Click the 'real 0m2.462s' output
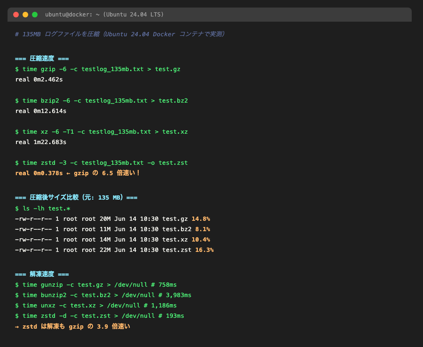The height and width of the screenshot is (347, 423). [39, 80]
